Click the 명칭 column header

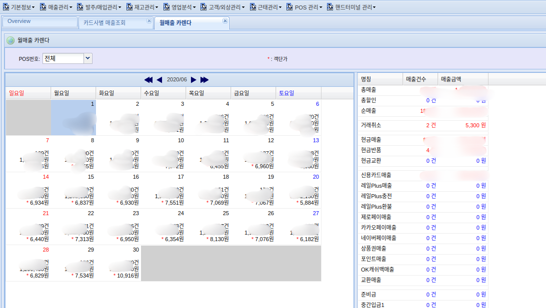point(380,79)
